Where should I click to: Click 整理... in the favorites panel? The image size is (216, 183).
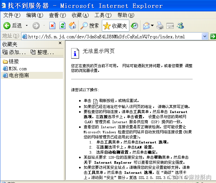tap(42, 52)
